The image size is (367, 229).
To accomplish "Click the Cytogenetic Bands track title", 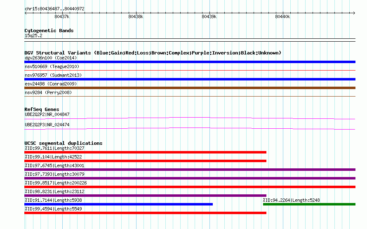I will 49,31.
